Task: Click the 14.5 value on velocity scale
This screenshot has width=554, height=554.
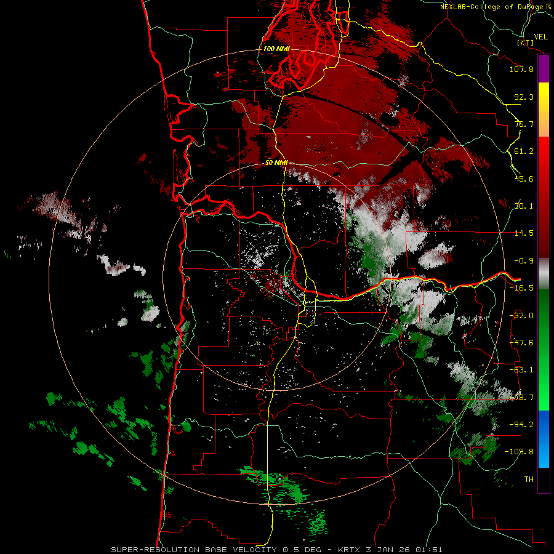Action: coord(524,233)
